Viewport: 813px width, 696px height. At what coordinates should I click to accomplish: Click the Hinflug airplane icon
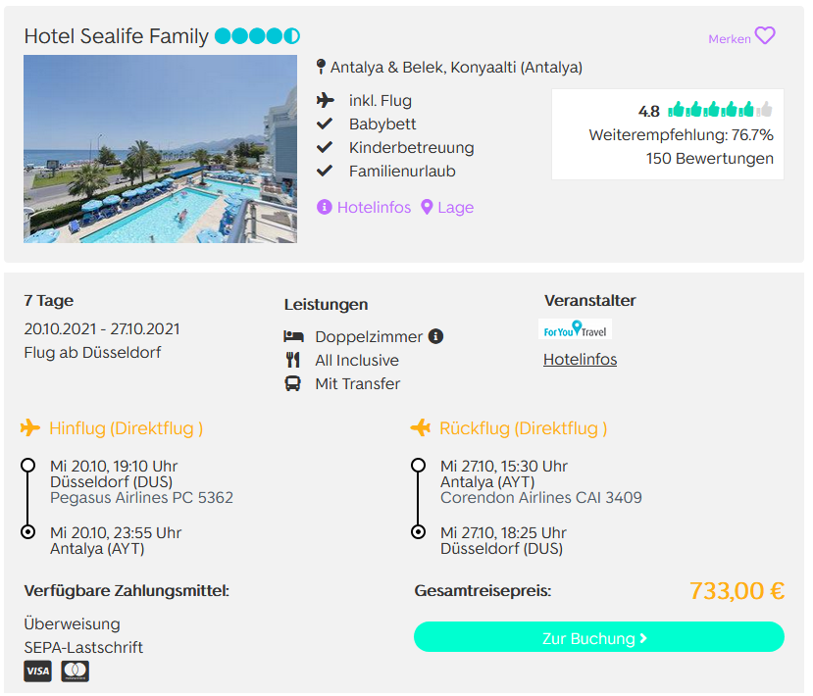(30, 428)
